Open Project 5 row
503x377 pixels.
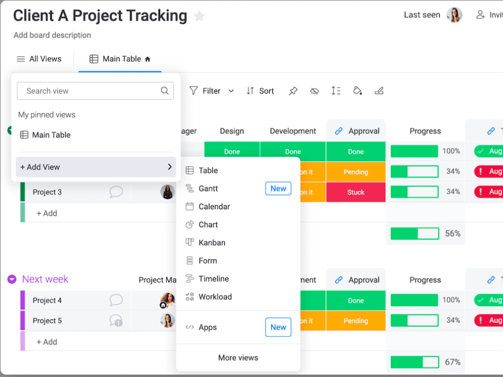[47, 321]
